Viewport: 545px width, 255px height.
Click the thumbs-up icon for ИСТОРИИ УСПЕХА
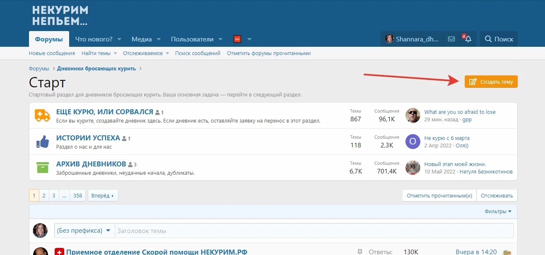click(42, 142)
